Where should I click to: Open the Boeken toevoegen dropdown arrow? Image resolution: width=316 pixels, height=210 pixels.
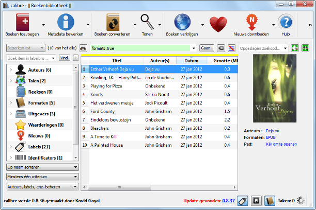coord(43,25)
